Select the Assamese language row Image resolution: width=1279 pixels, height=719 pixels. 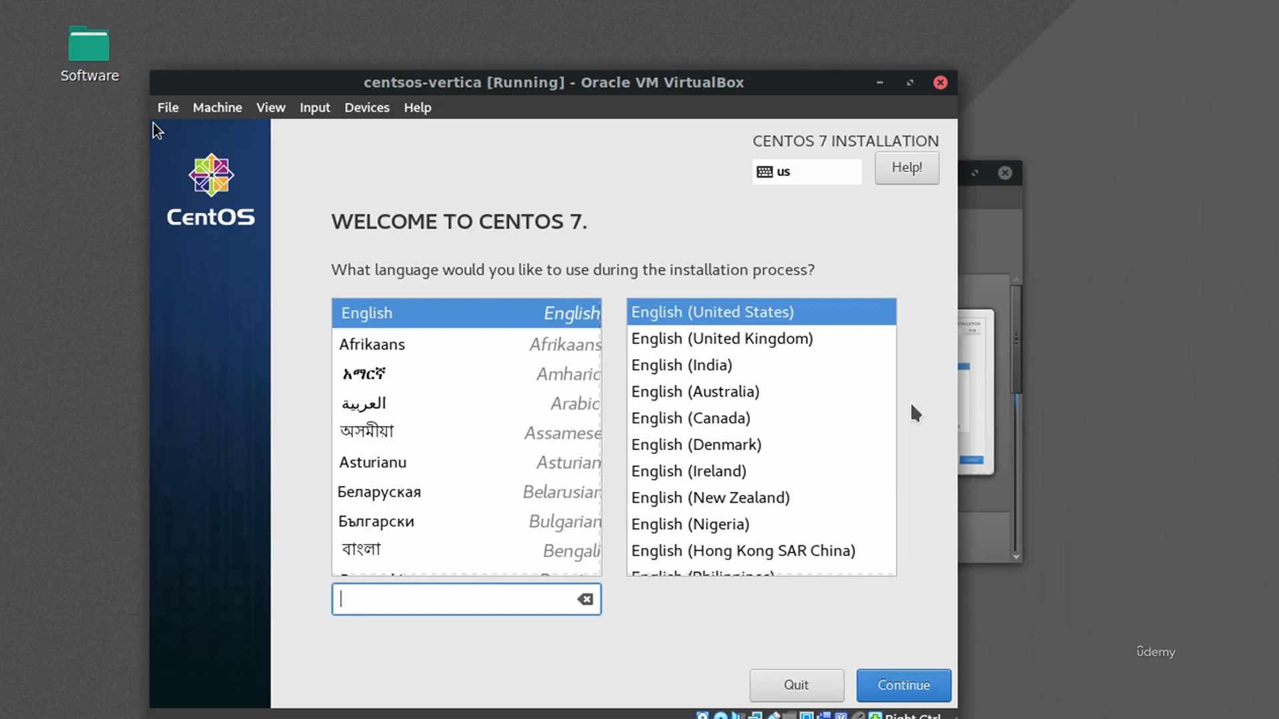466,433
